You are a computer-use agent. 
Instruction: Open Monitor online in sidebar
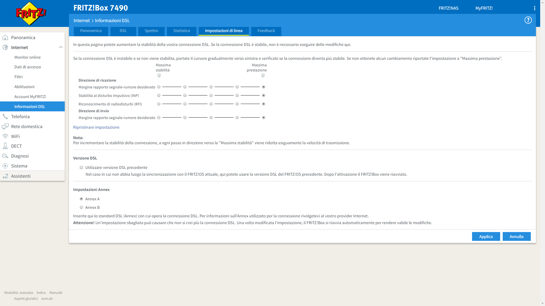point(28,57)
